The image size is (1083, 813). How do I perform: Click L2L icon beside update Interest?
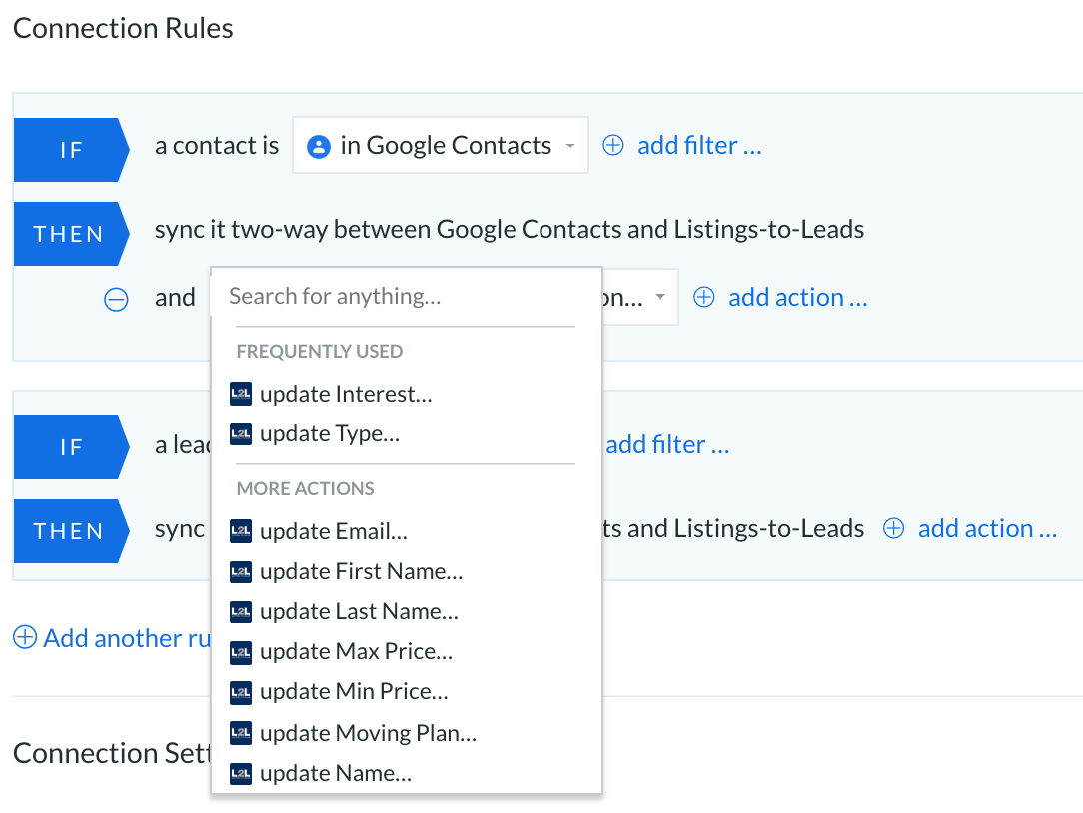pyautogui.click(x=241, y=394)
